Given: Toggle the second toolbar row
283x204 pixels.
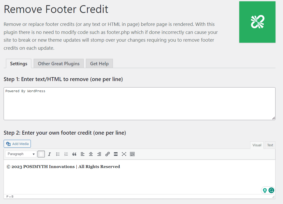Looking at the screenshot, I should point(132,154).
